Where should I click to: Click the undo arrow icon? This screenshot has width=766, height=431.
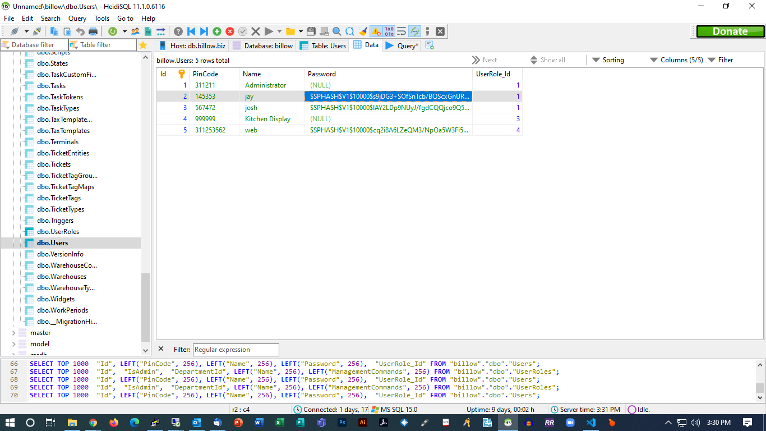80,31
